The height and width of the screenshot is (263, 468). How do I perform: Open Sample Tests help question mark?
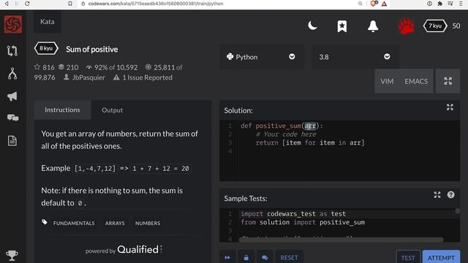[x=450, y=195]
